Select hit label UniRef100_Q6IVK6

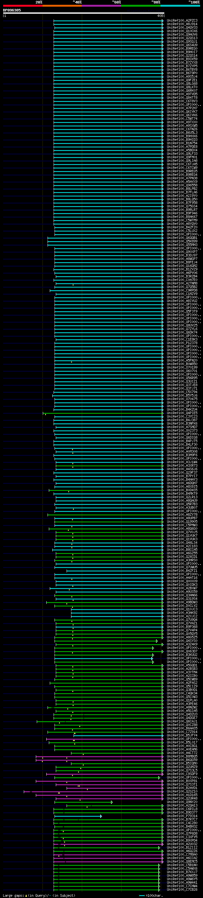(182, 115)
